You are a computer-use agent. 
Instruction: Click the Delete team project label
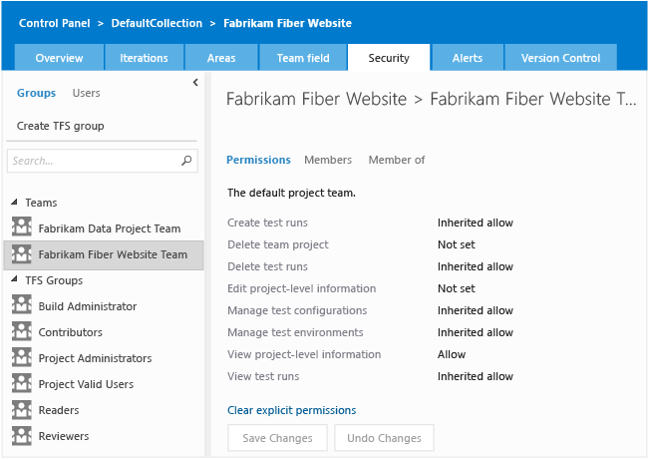(x=278, y=244)
